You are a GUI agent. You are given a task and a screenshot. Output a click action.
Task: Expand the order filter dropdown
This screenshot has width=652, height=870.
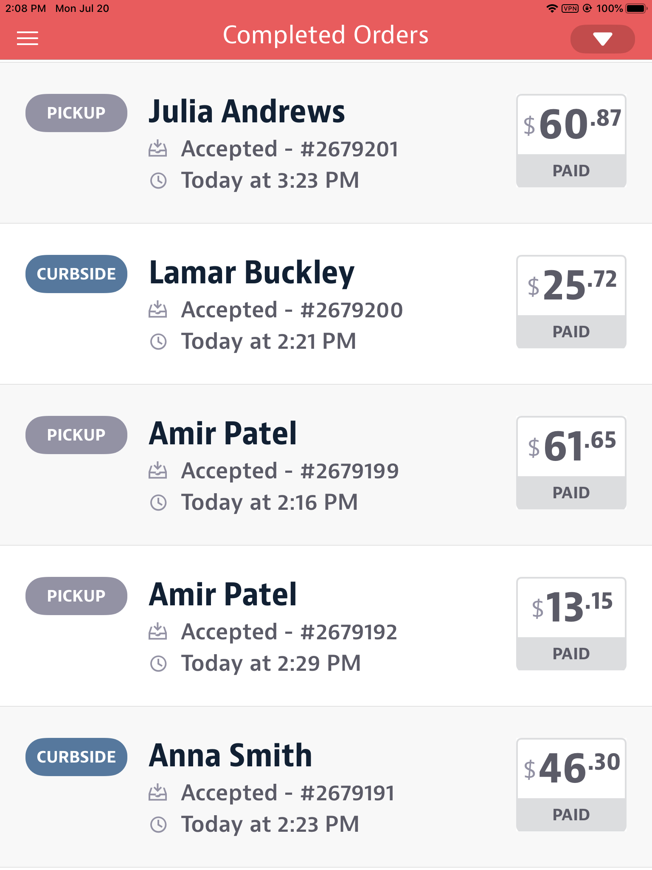(x=602, y=39)
